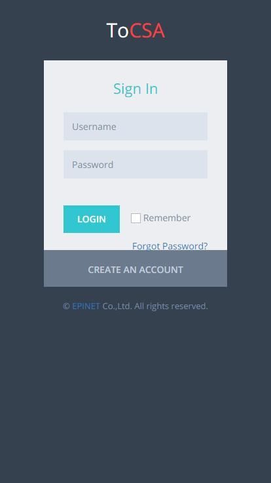Click the Remember label text
The image size is (271, 483).
pyautogui.click(x=167, y=218)
